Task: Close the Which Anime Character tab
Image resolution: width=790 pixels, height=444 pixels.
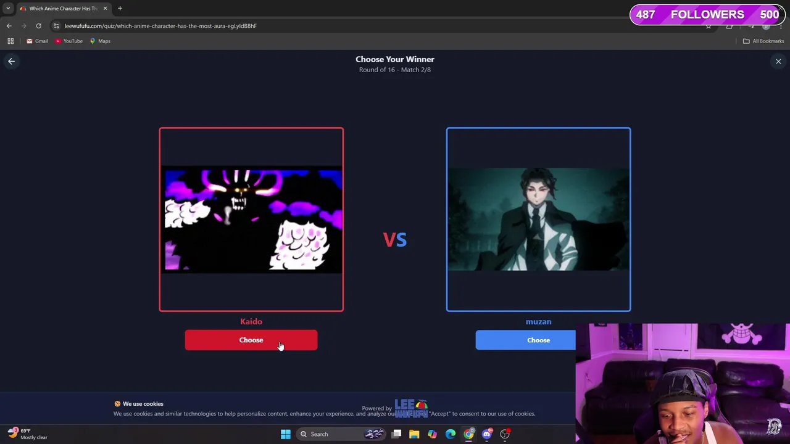Action: 105,9
